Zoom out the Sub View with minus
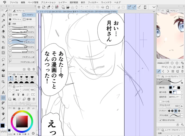185x136 pixels. coord(172,63)
